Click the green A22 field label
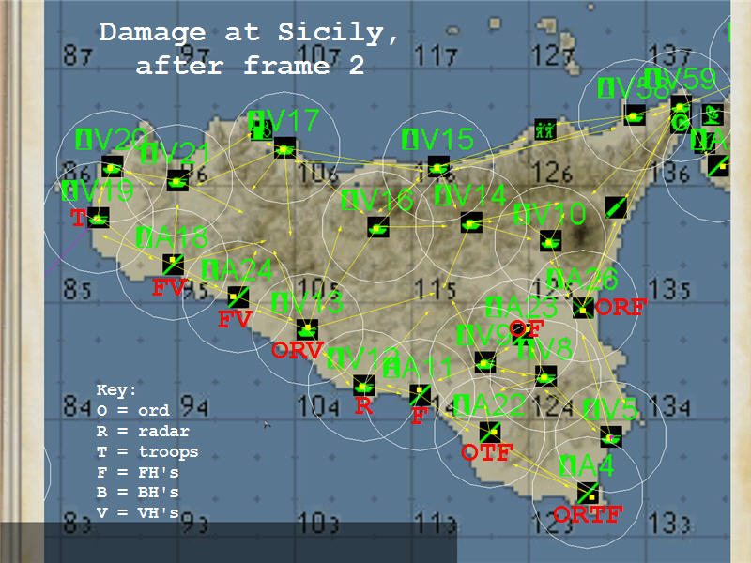This screenshot has width=751, height=563. 489,405
